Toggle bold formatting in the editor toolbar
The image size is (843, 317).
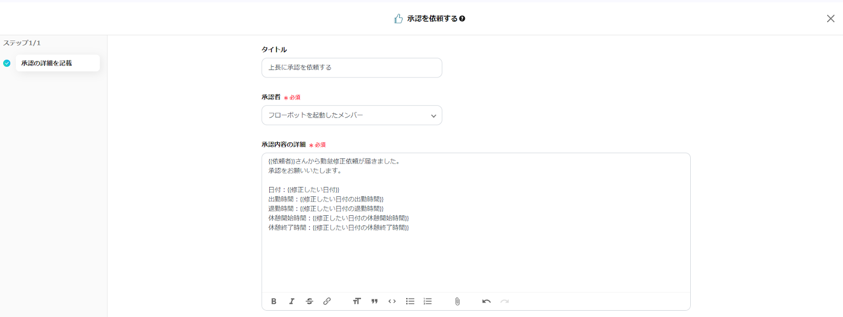tap(273, 301)
